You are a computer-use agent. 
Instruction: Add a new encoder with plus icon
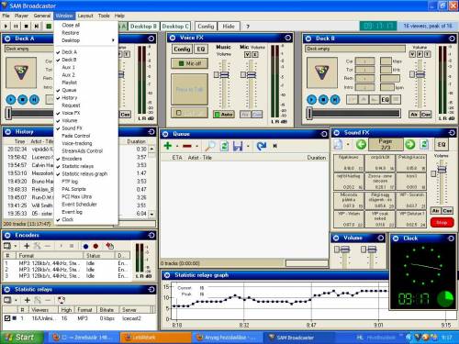point(27,246)
